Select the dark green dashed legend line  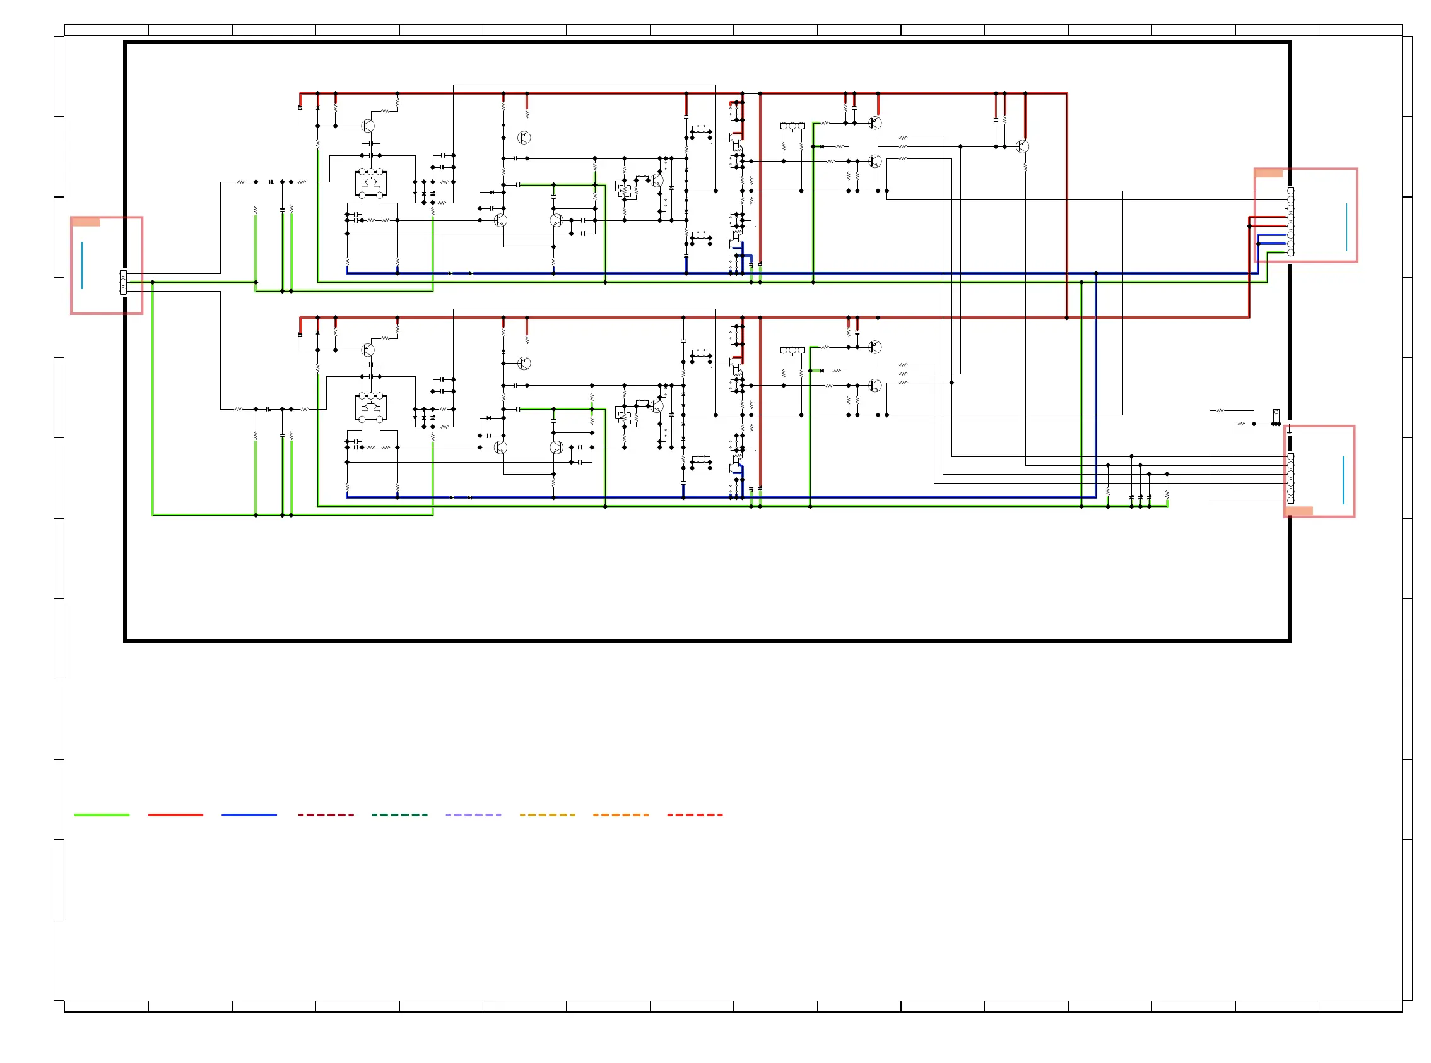tap(399, 815)
